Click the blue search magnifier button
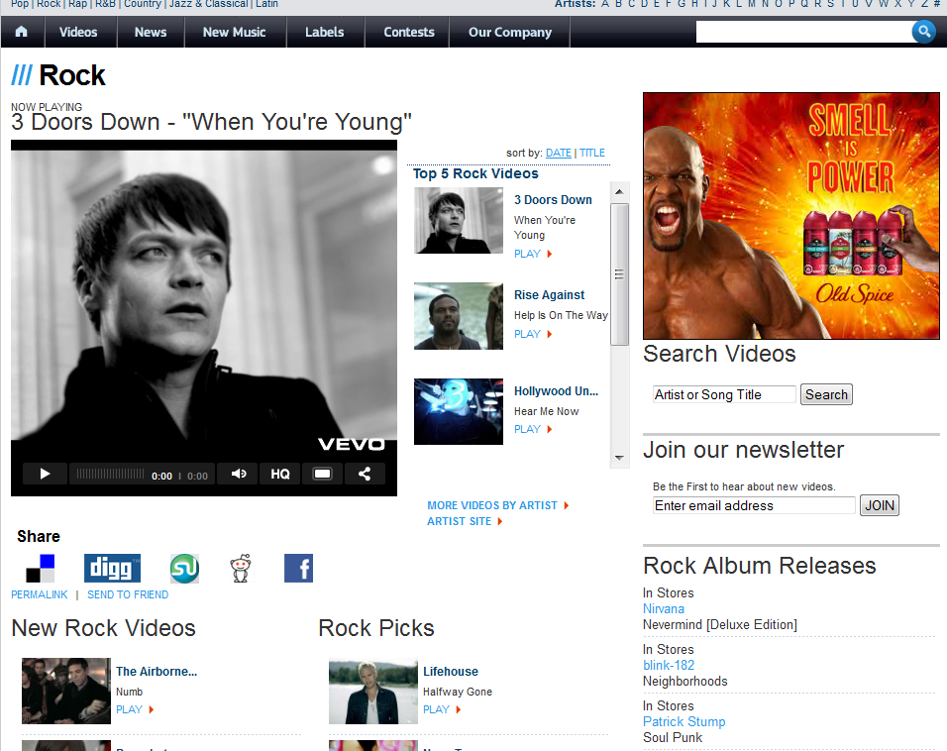The image size is (947, 751). click(x=923, y=32)
